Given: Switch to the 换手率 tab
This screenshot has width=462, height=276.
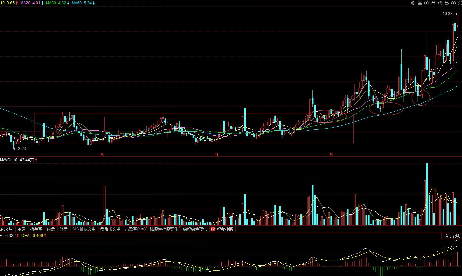Looking at the screenshot, I should click(x=36, y=229).
